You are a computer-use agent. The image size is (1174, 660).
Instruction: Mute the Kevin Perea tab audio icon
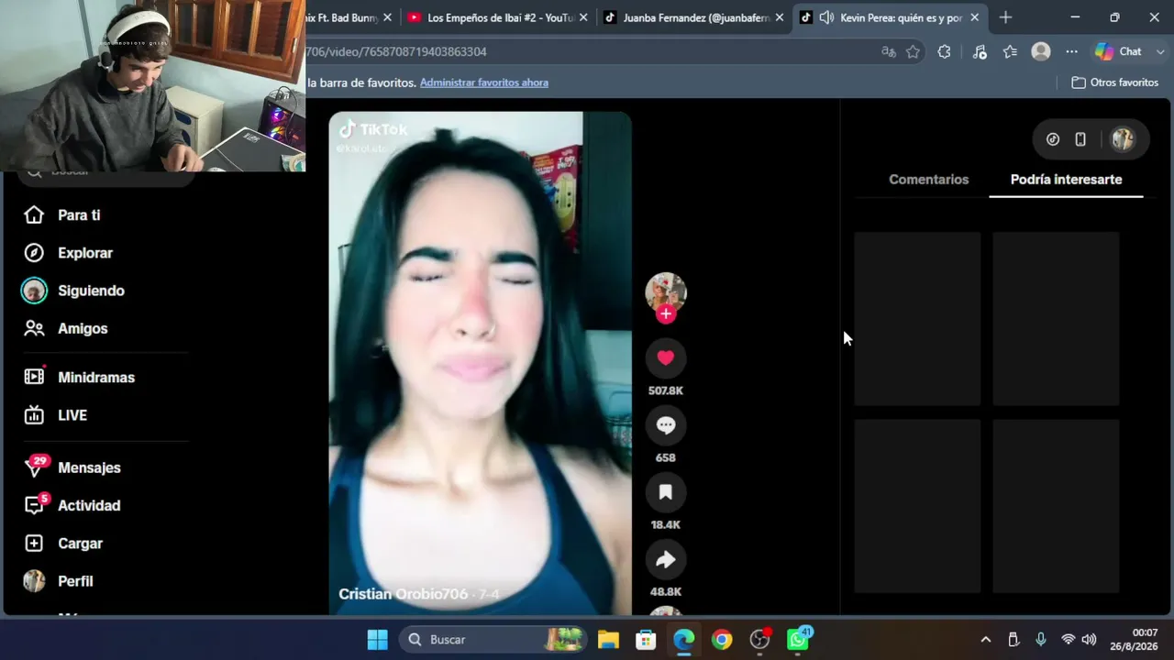(x=826, y=17)
